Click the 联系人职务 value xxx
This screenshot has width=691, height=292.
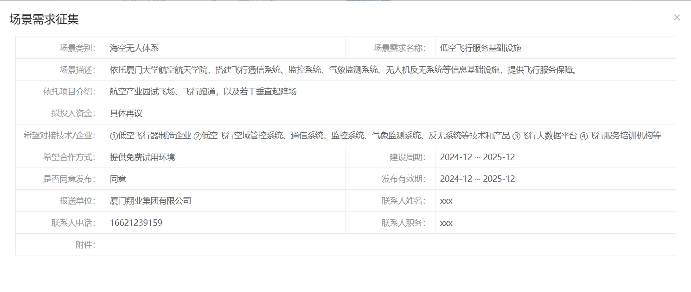tap(446, 223)
